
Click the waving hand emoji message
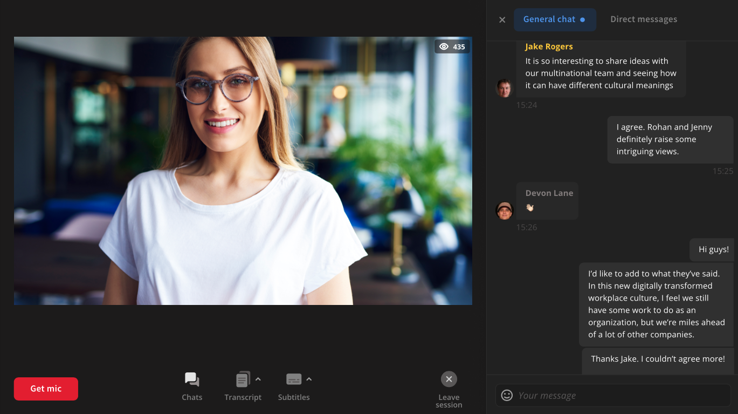point(529,207)
